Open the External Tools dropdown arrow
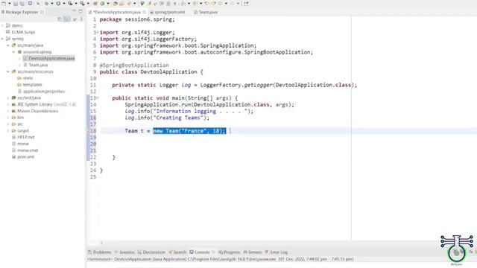 (88, 3)
